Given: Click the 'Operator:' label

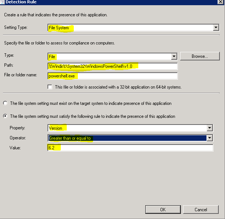Looking at the screenshot, I should click(18, 138).
